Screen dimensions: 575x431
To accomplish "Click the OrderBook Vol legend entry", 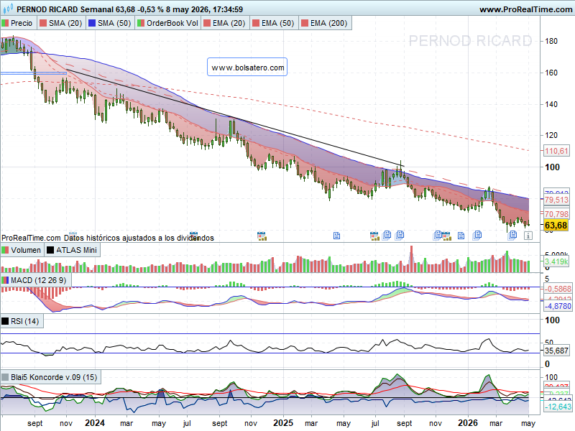I will (168, 23).
